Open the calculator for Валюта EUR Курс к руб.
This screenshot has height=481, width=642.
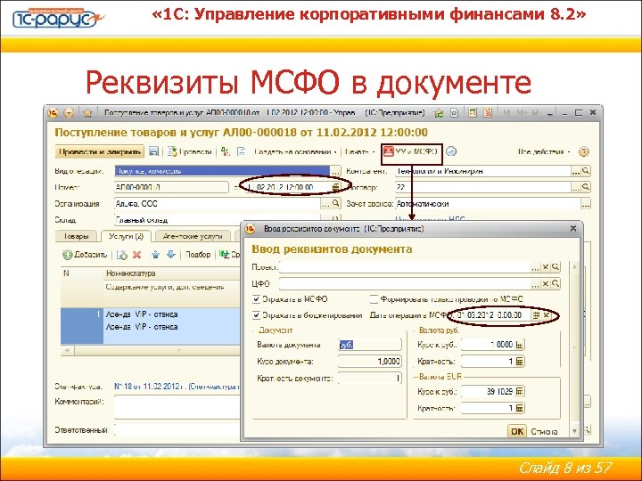coord(519,391)
